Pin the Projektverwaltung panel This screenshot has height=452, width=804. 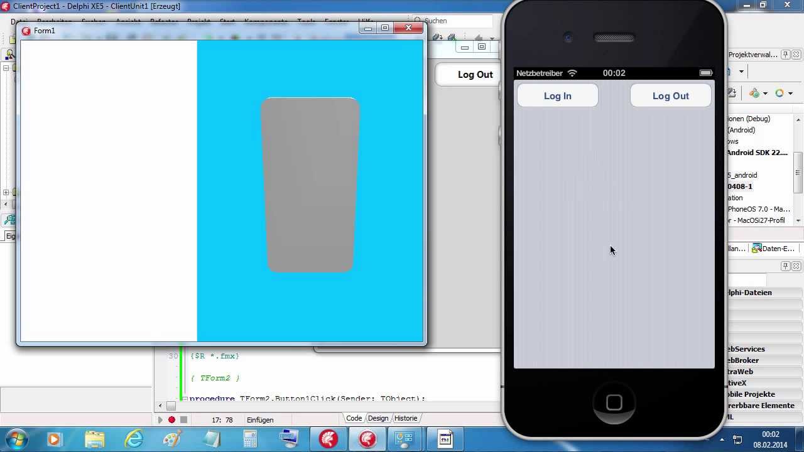coord(785,55)
